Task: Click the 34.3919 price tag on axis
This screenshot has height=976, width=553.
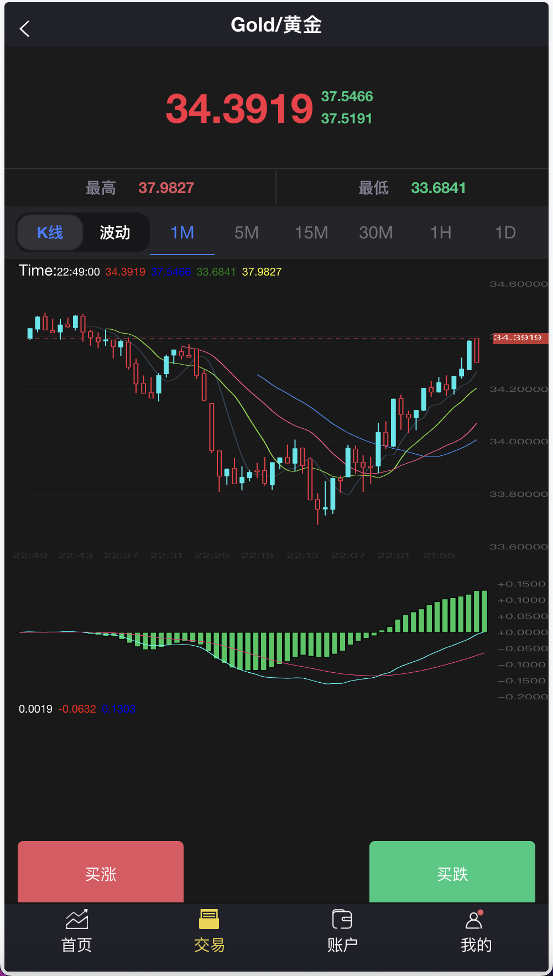Action: [519, 338]
